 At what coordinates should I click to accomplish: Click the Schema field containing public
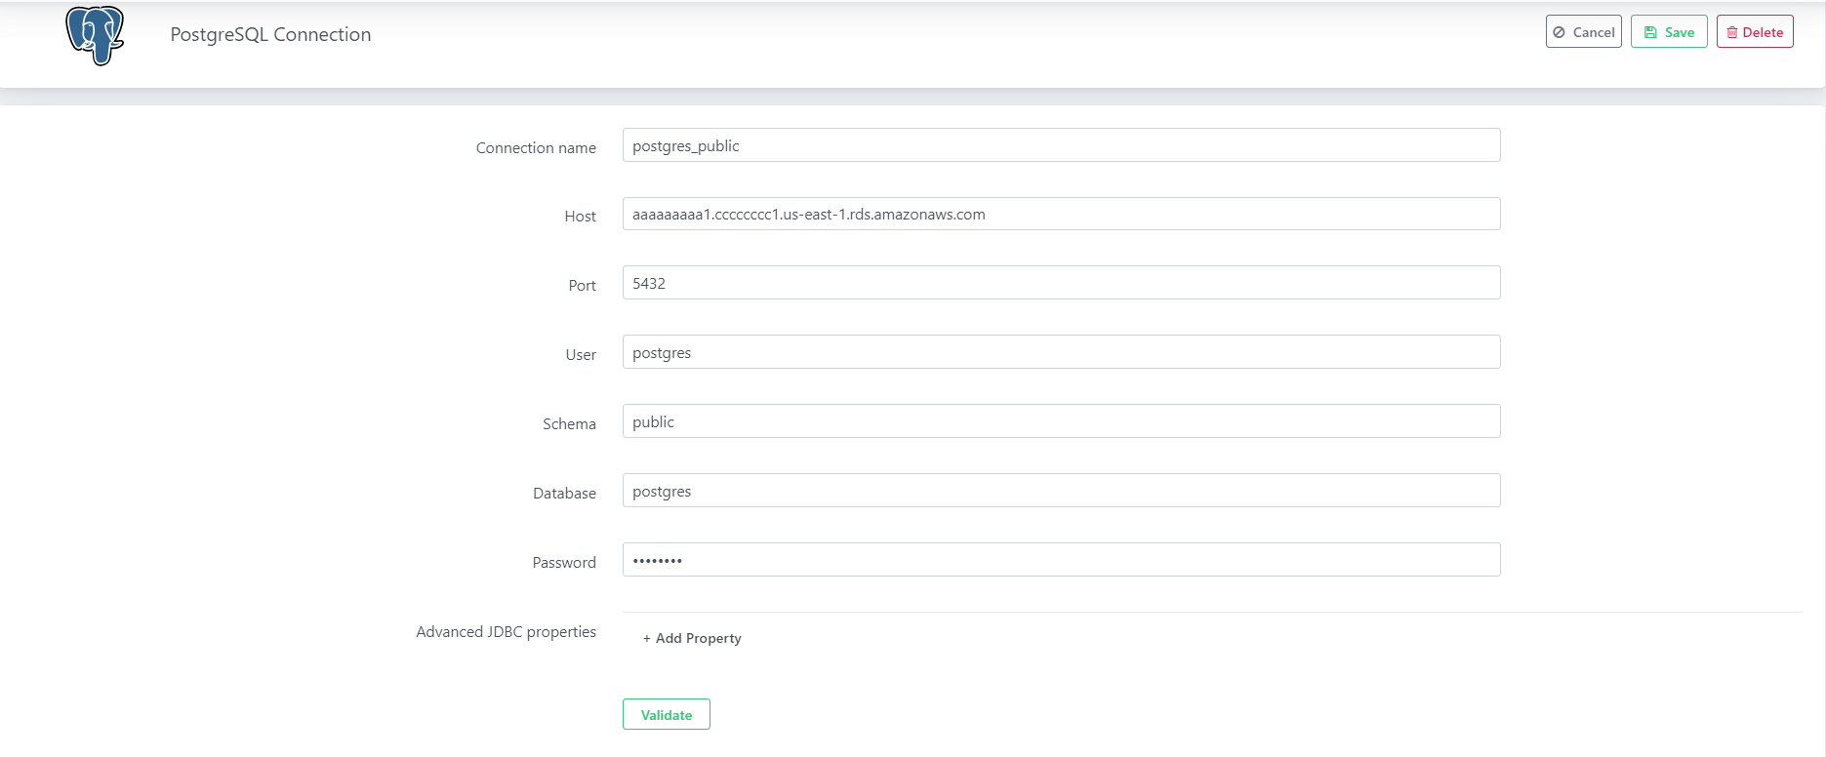click(1061, 421)
